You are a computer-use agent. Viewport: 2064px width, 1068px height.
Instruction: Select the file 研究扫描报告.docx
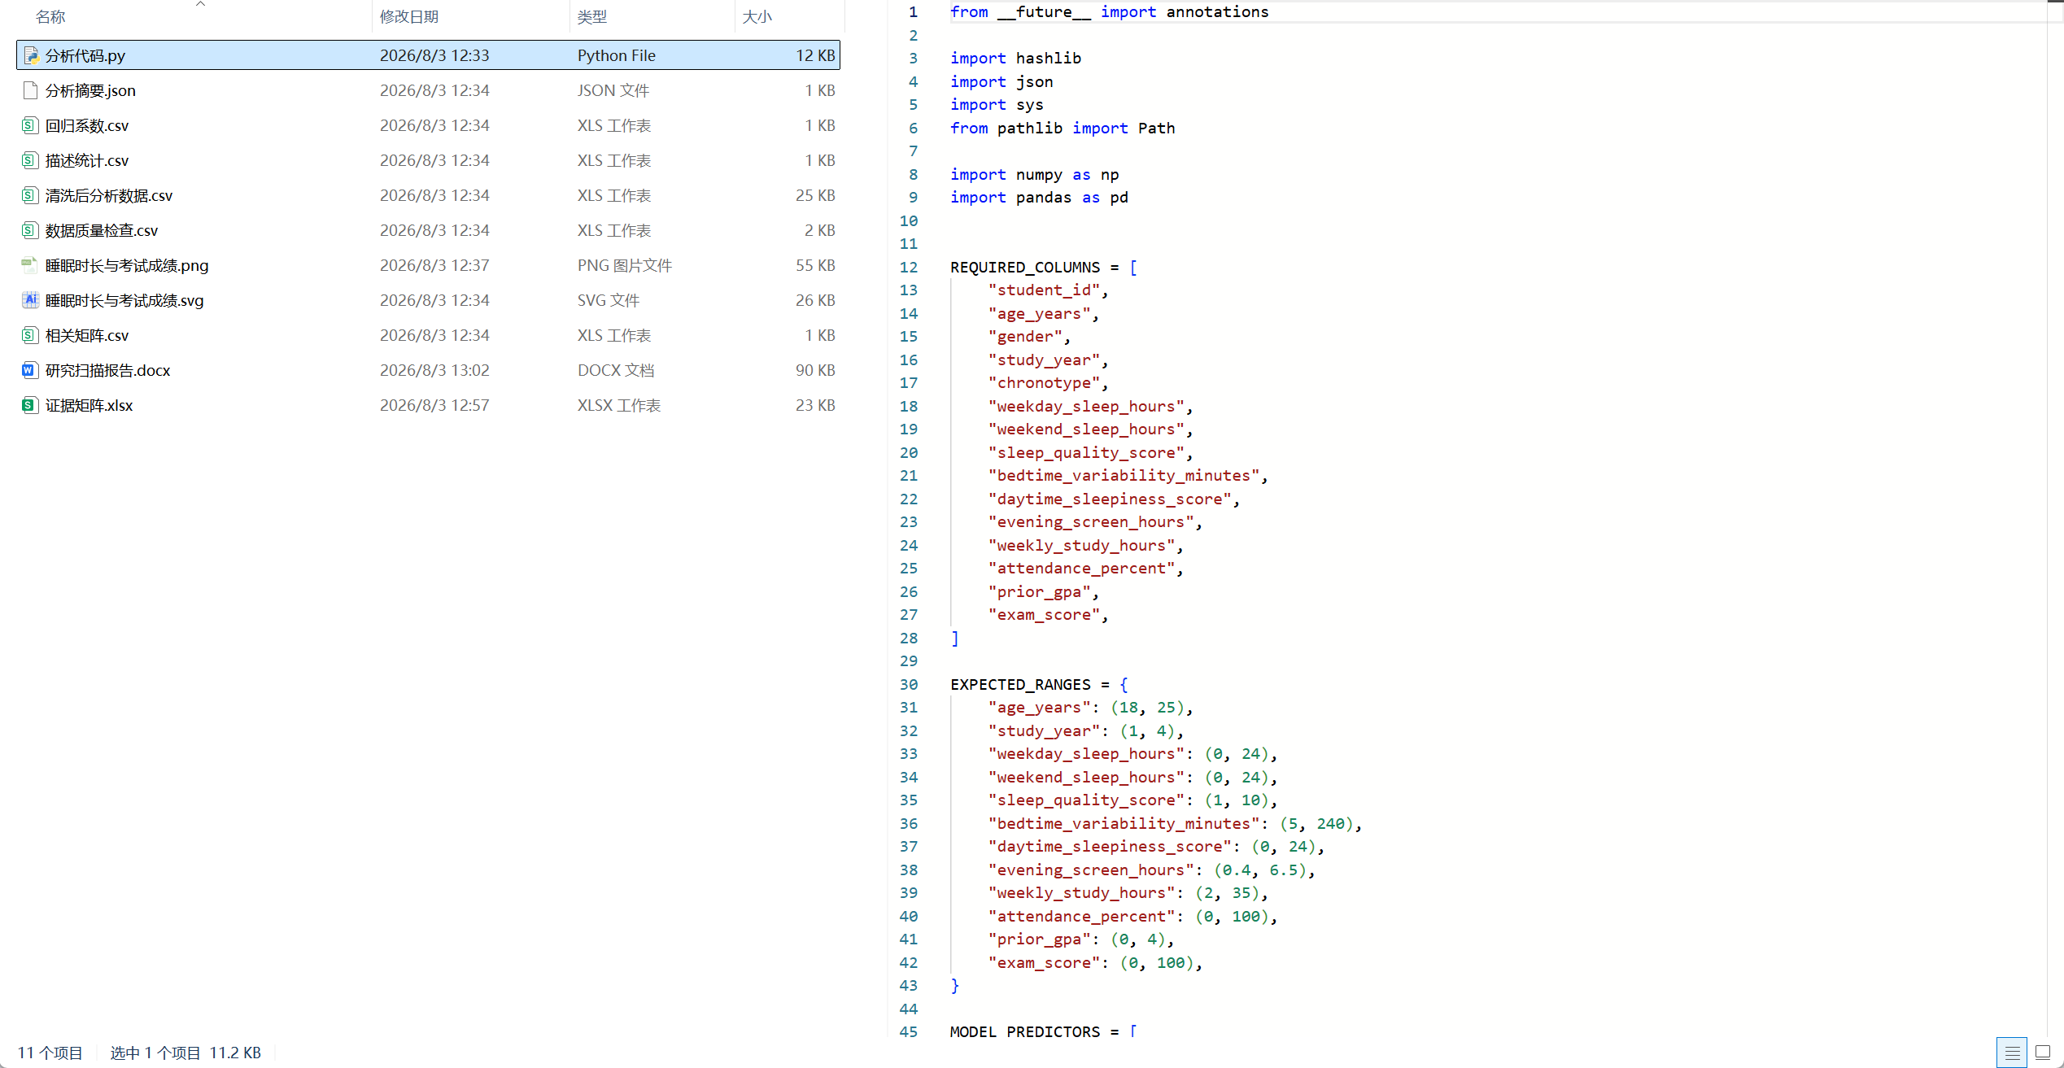pos(428,370)
